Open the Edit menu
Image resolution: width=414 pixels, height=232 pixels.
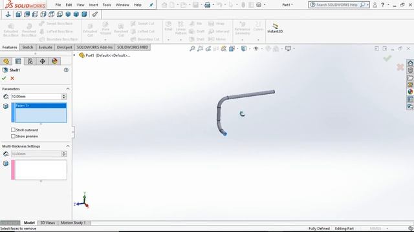tap(69, 5)
